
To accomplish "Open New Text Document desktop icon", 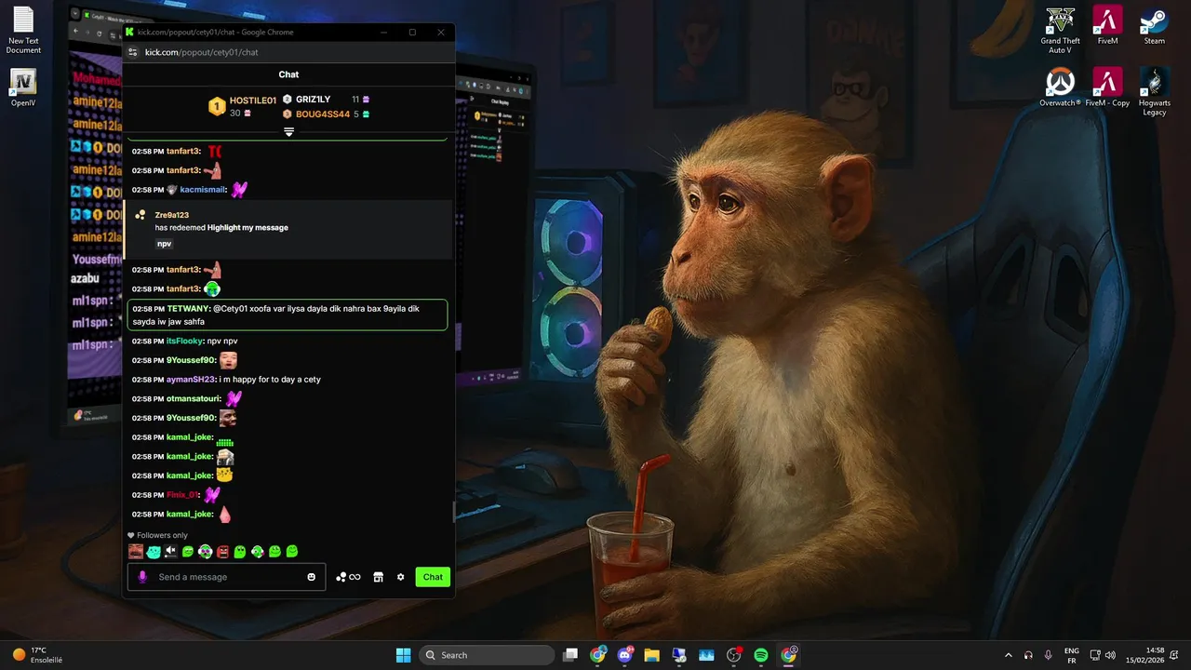I will point(23,31).
